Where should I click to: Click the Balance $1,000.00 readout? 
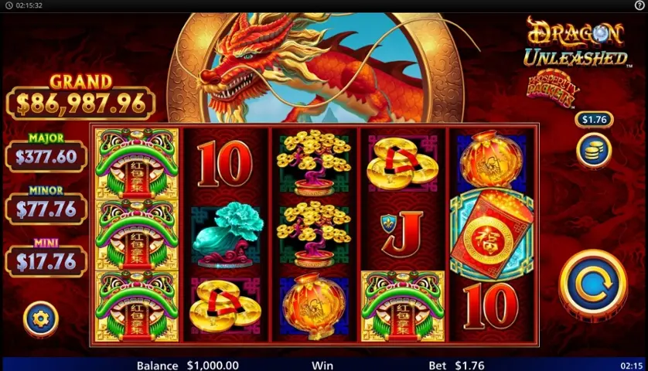(188, 366)
